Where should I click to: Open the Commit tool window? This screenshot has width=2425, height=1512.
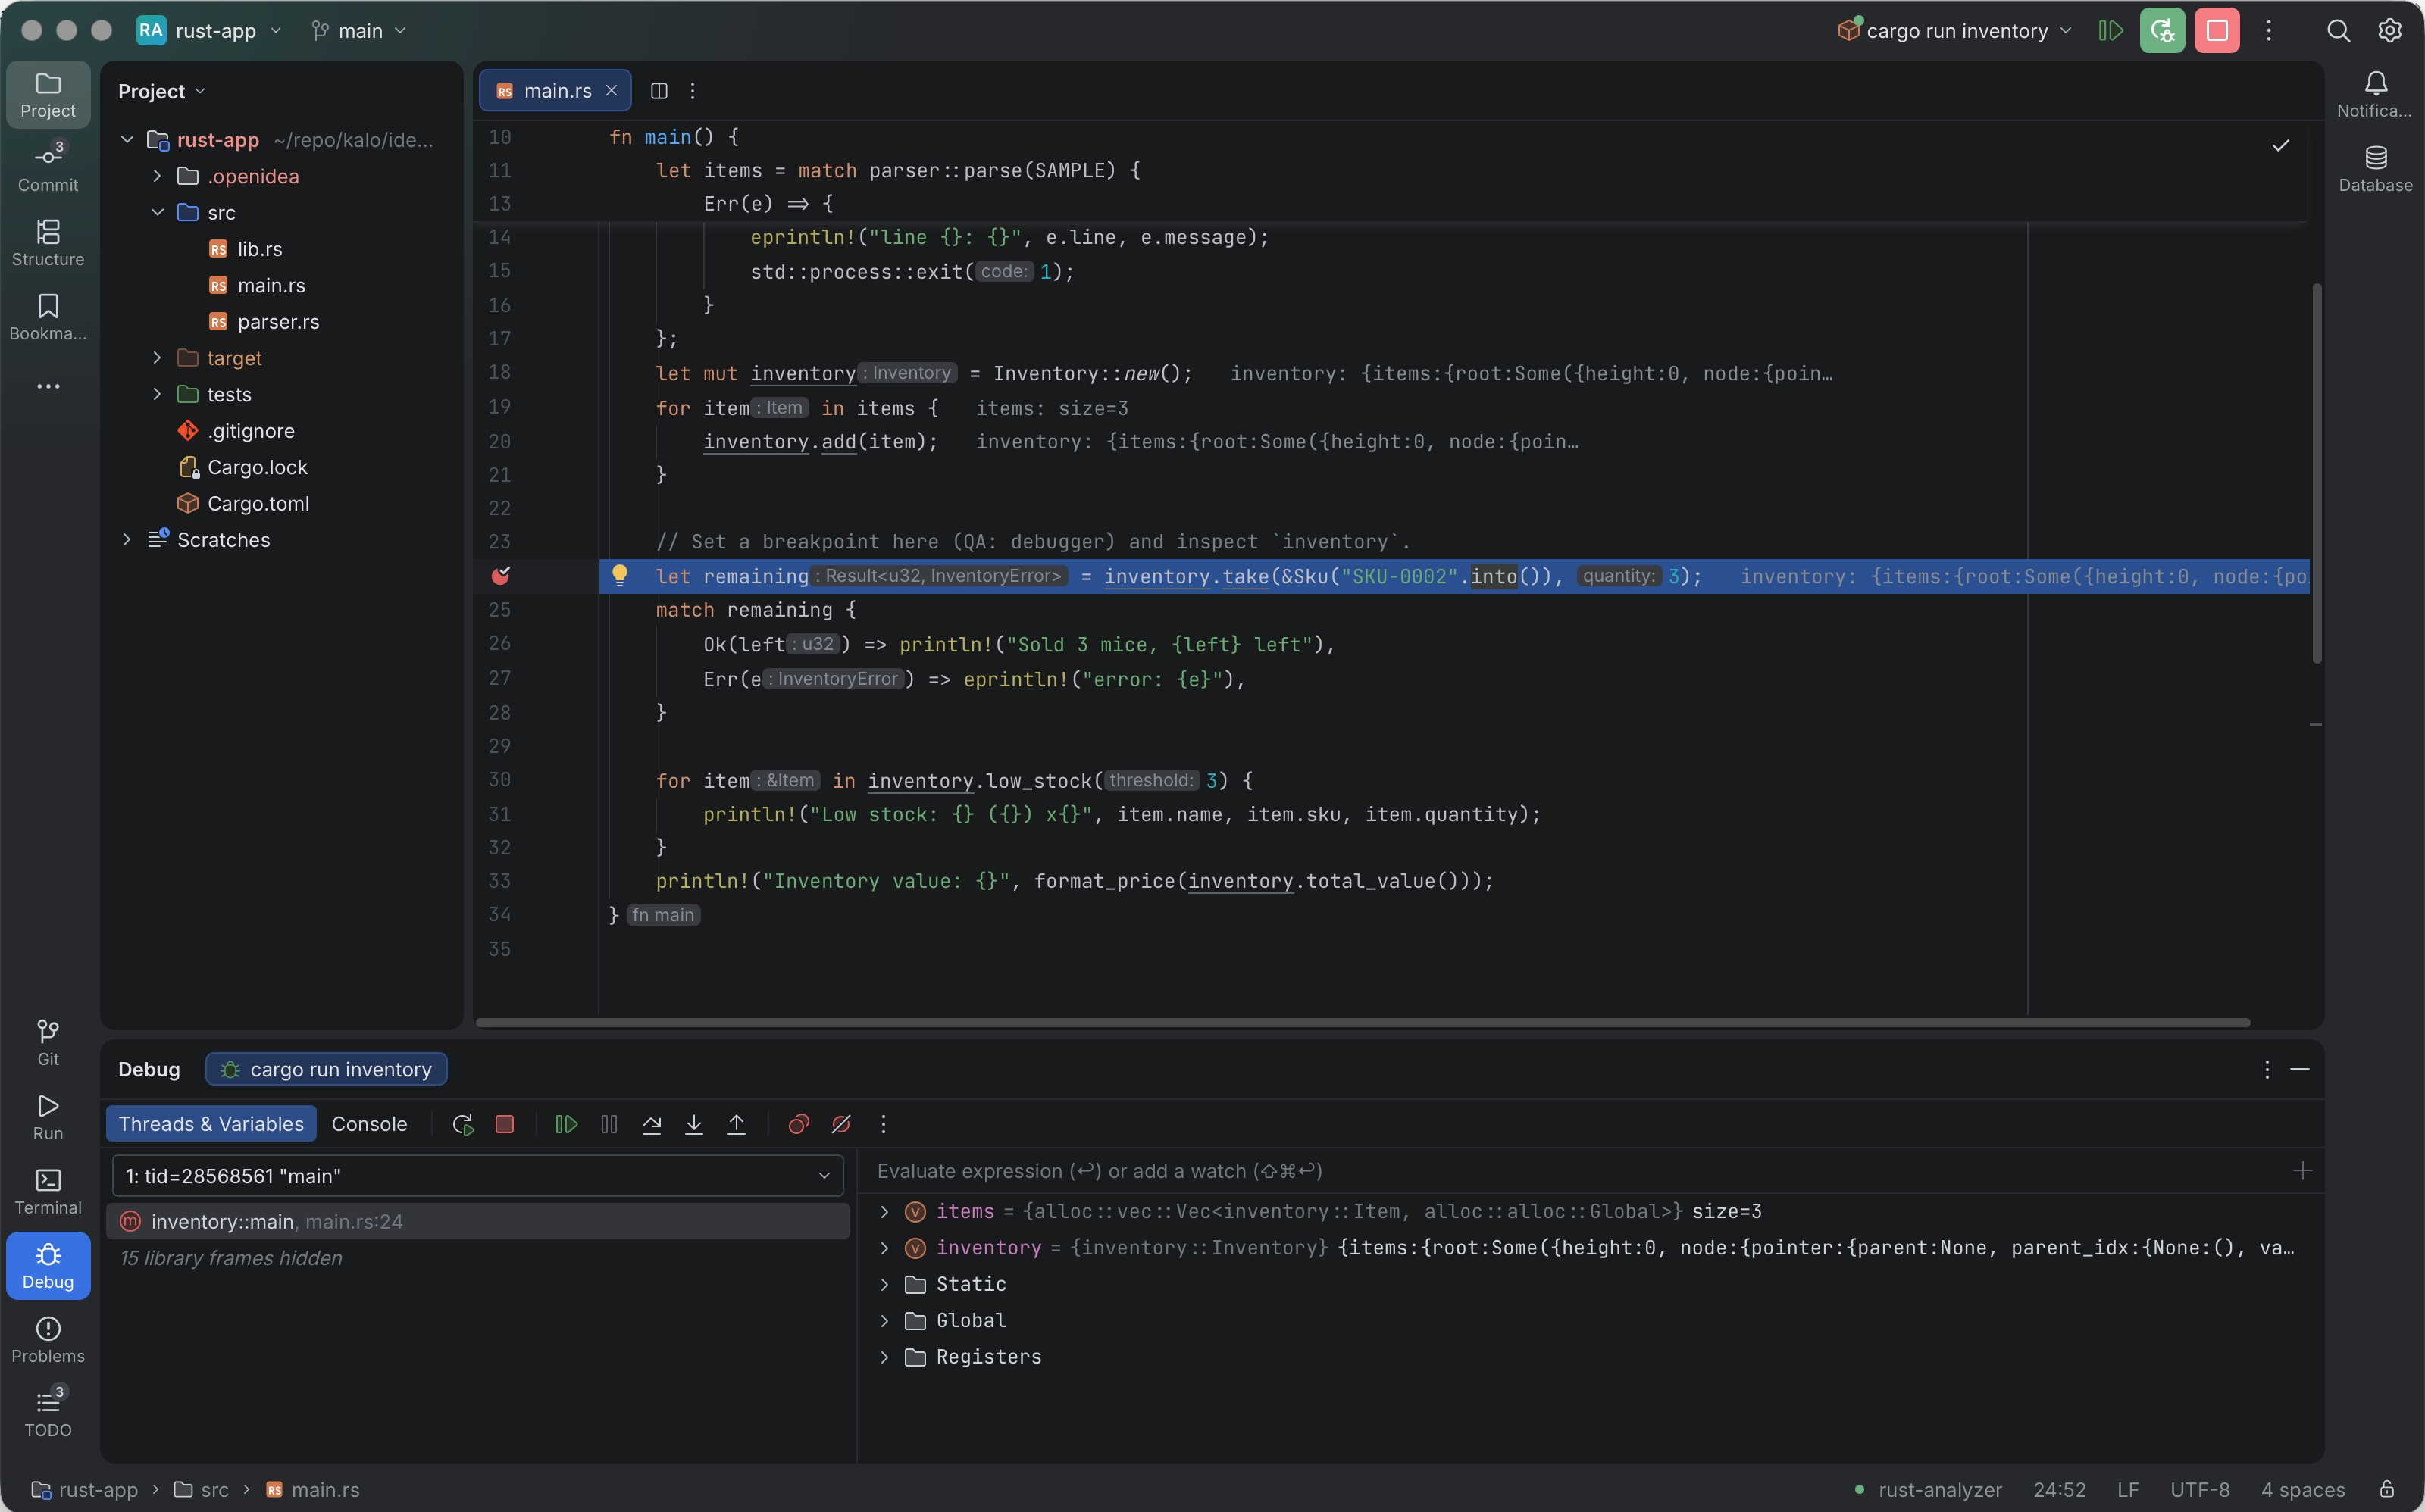coord(48,168)
